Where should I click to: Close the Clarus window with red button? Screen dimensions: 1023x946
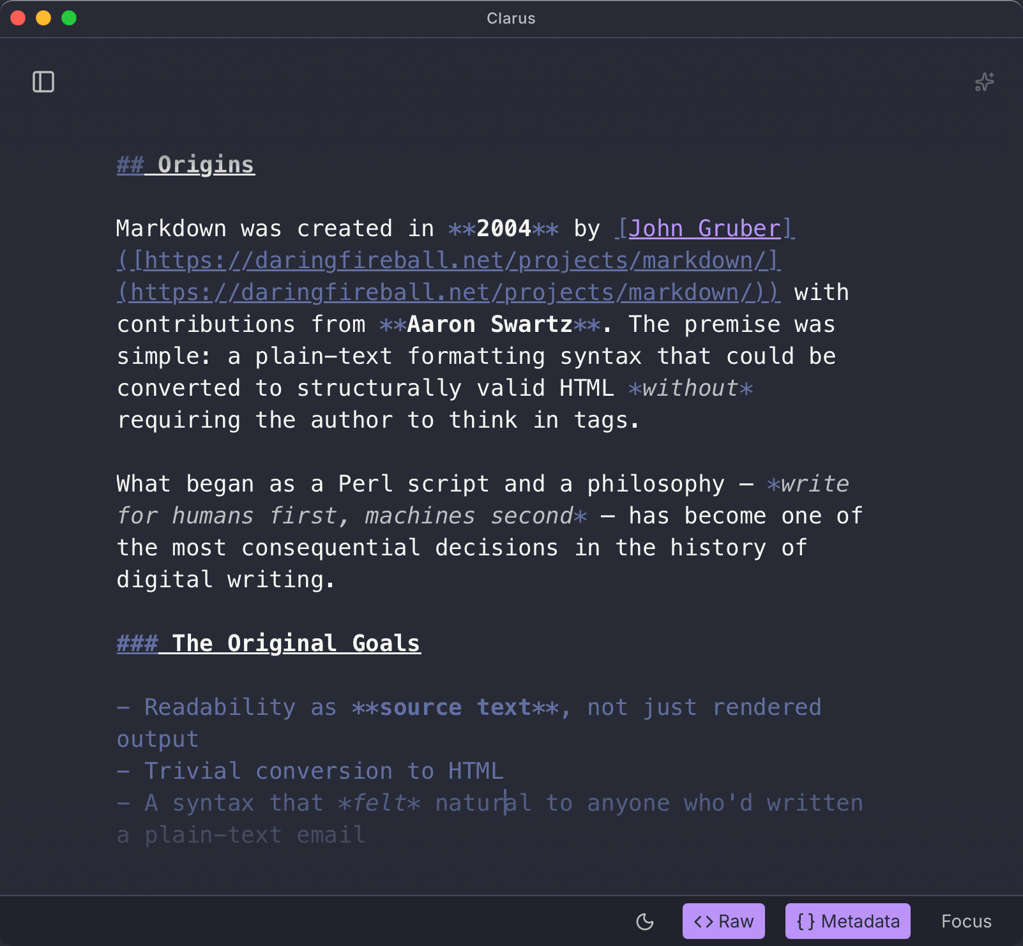click(18, 18)
